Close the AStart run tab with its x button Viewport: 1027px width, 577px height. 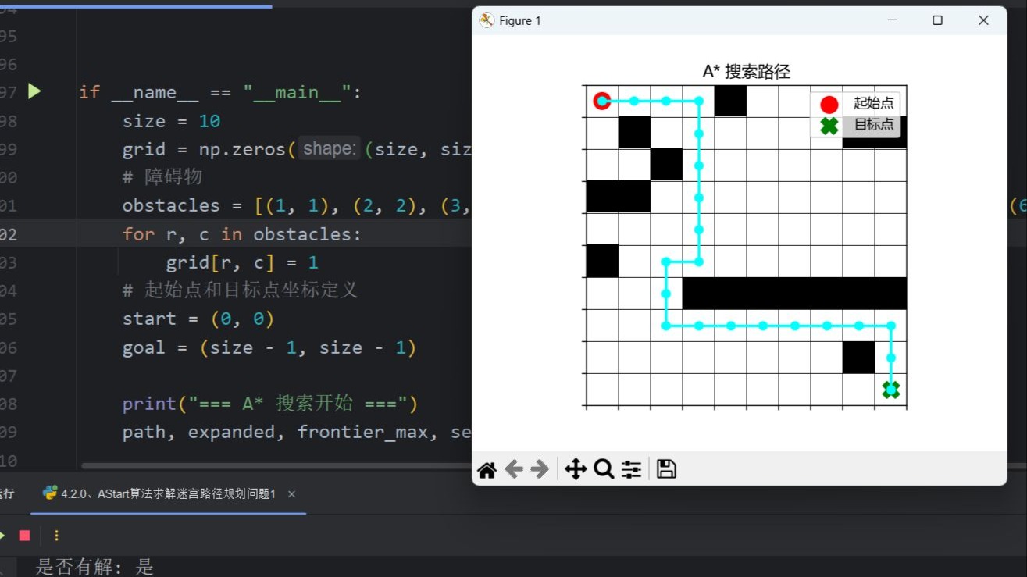(291, 493)
